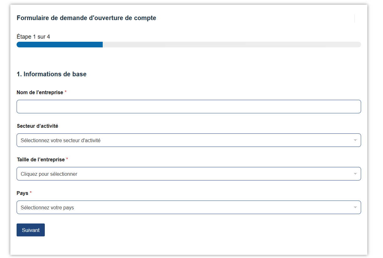Open the Secteur d'activité dropdown
Viewport: 383px width, 258px height.
tap(185, 140)
